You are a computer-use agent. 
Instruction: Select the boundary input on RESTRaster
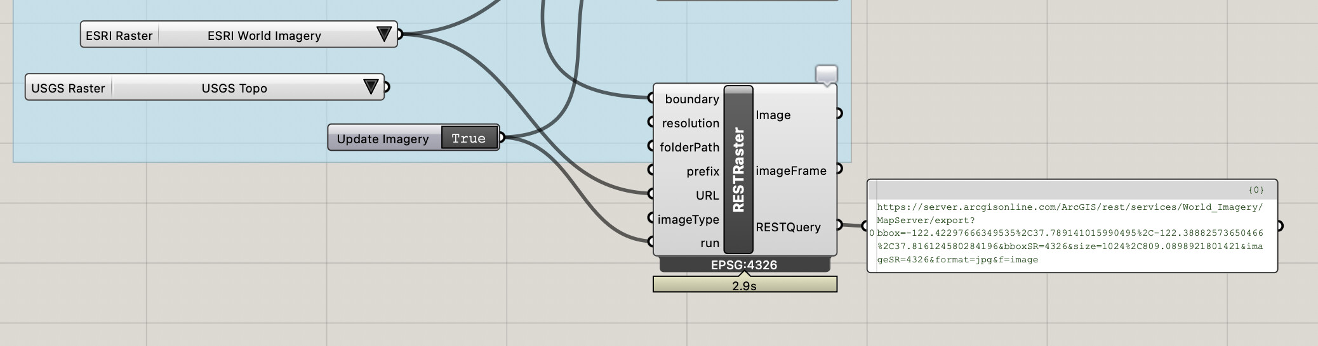click(x=691, y=99)
